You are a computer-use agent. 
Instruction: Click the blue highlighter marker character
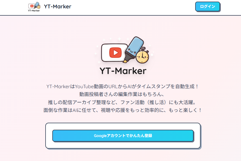tap(133, 50)
